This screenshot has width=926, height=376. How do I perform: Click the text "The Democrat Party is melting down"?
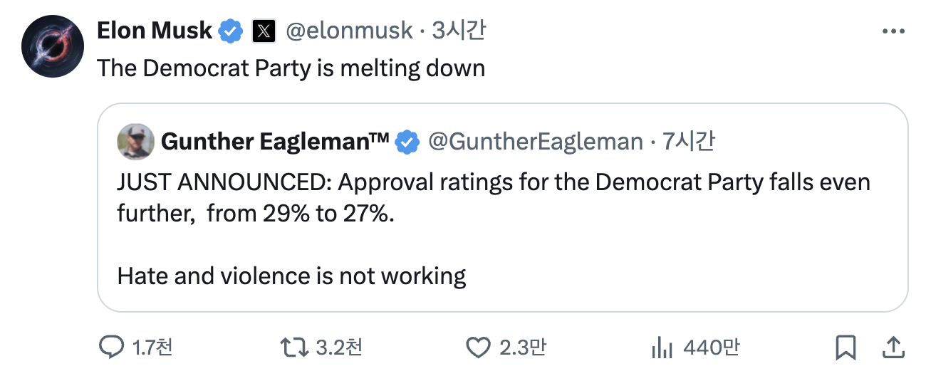[290, 68]
